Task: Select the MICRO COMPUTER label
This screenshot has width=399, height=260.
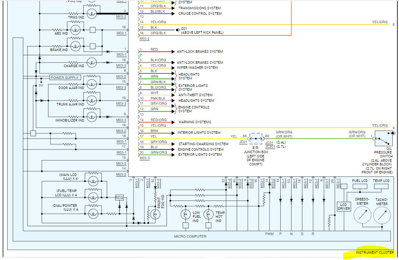Action: [x=190, y=236]
